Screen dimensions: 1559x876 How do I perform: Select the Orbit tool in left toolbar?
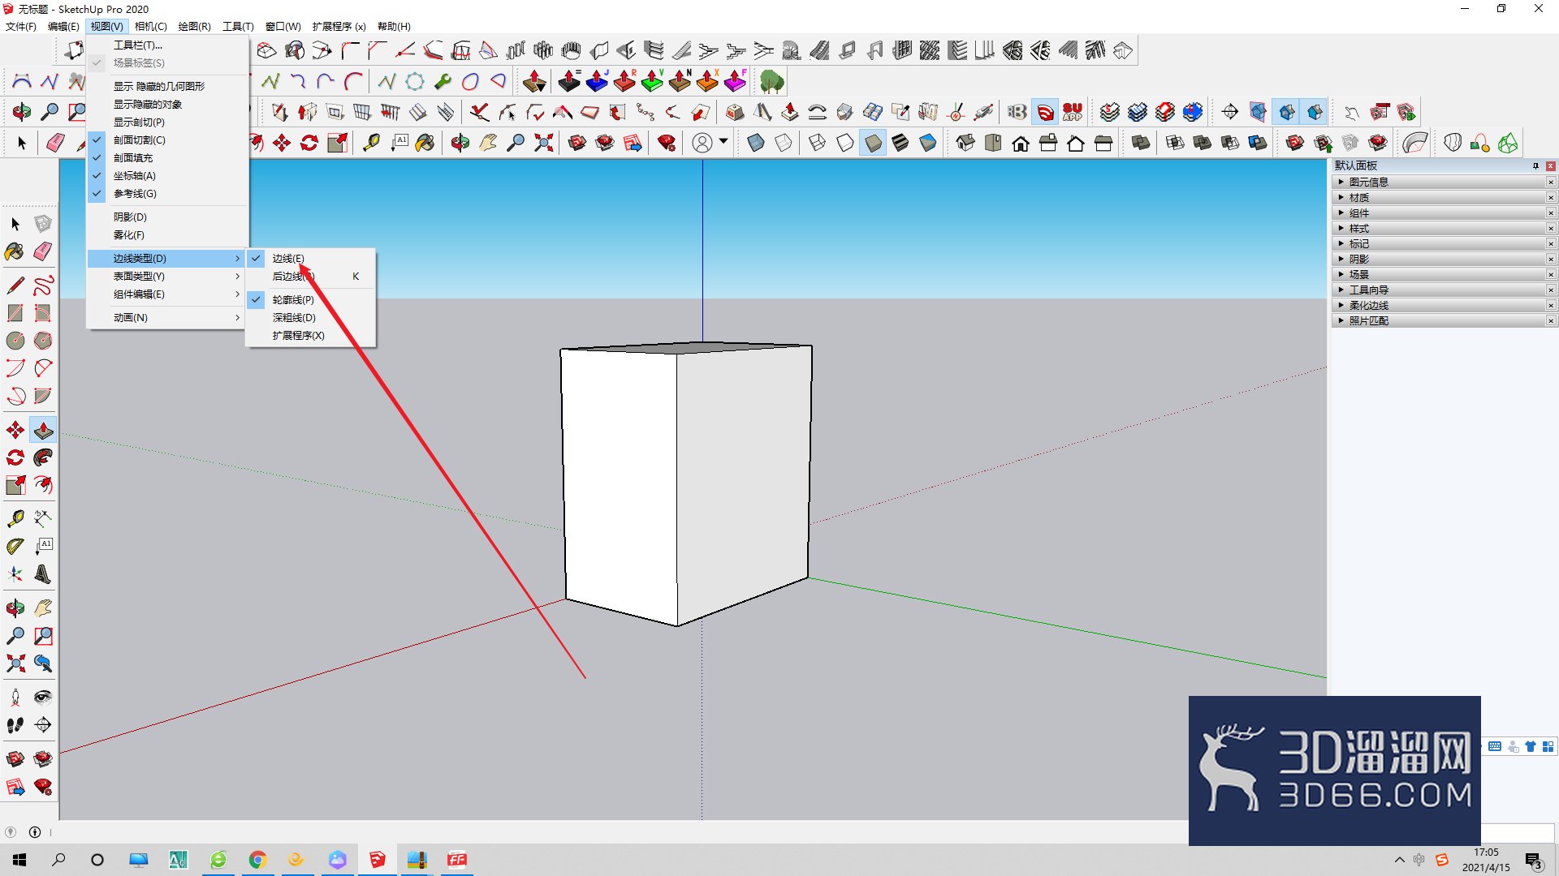[15, 608]
